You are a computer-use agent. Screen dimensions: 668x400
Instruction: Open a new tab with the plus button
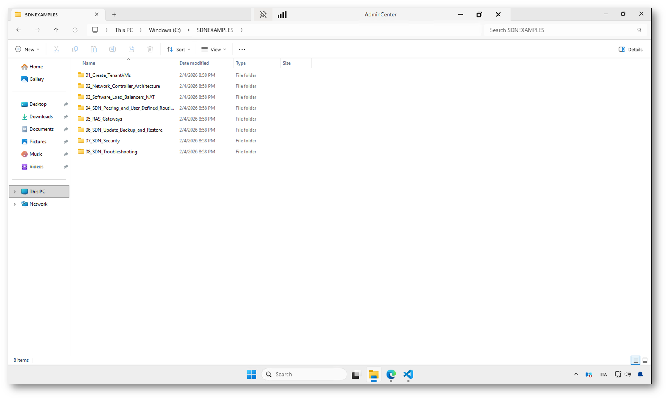pos(114,14)
